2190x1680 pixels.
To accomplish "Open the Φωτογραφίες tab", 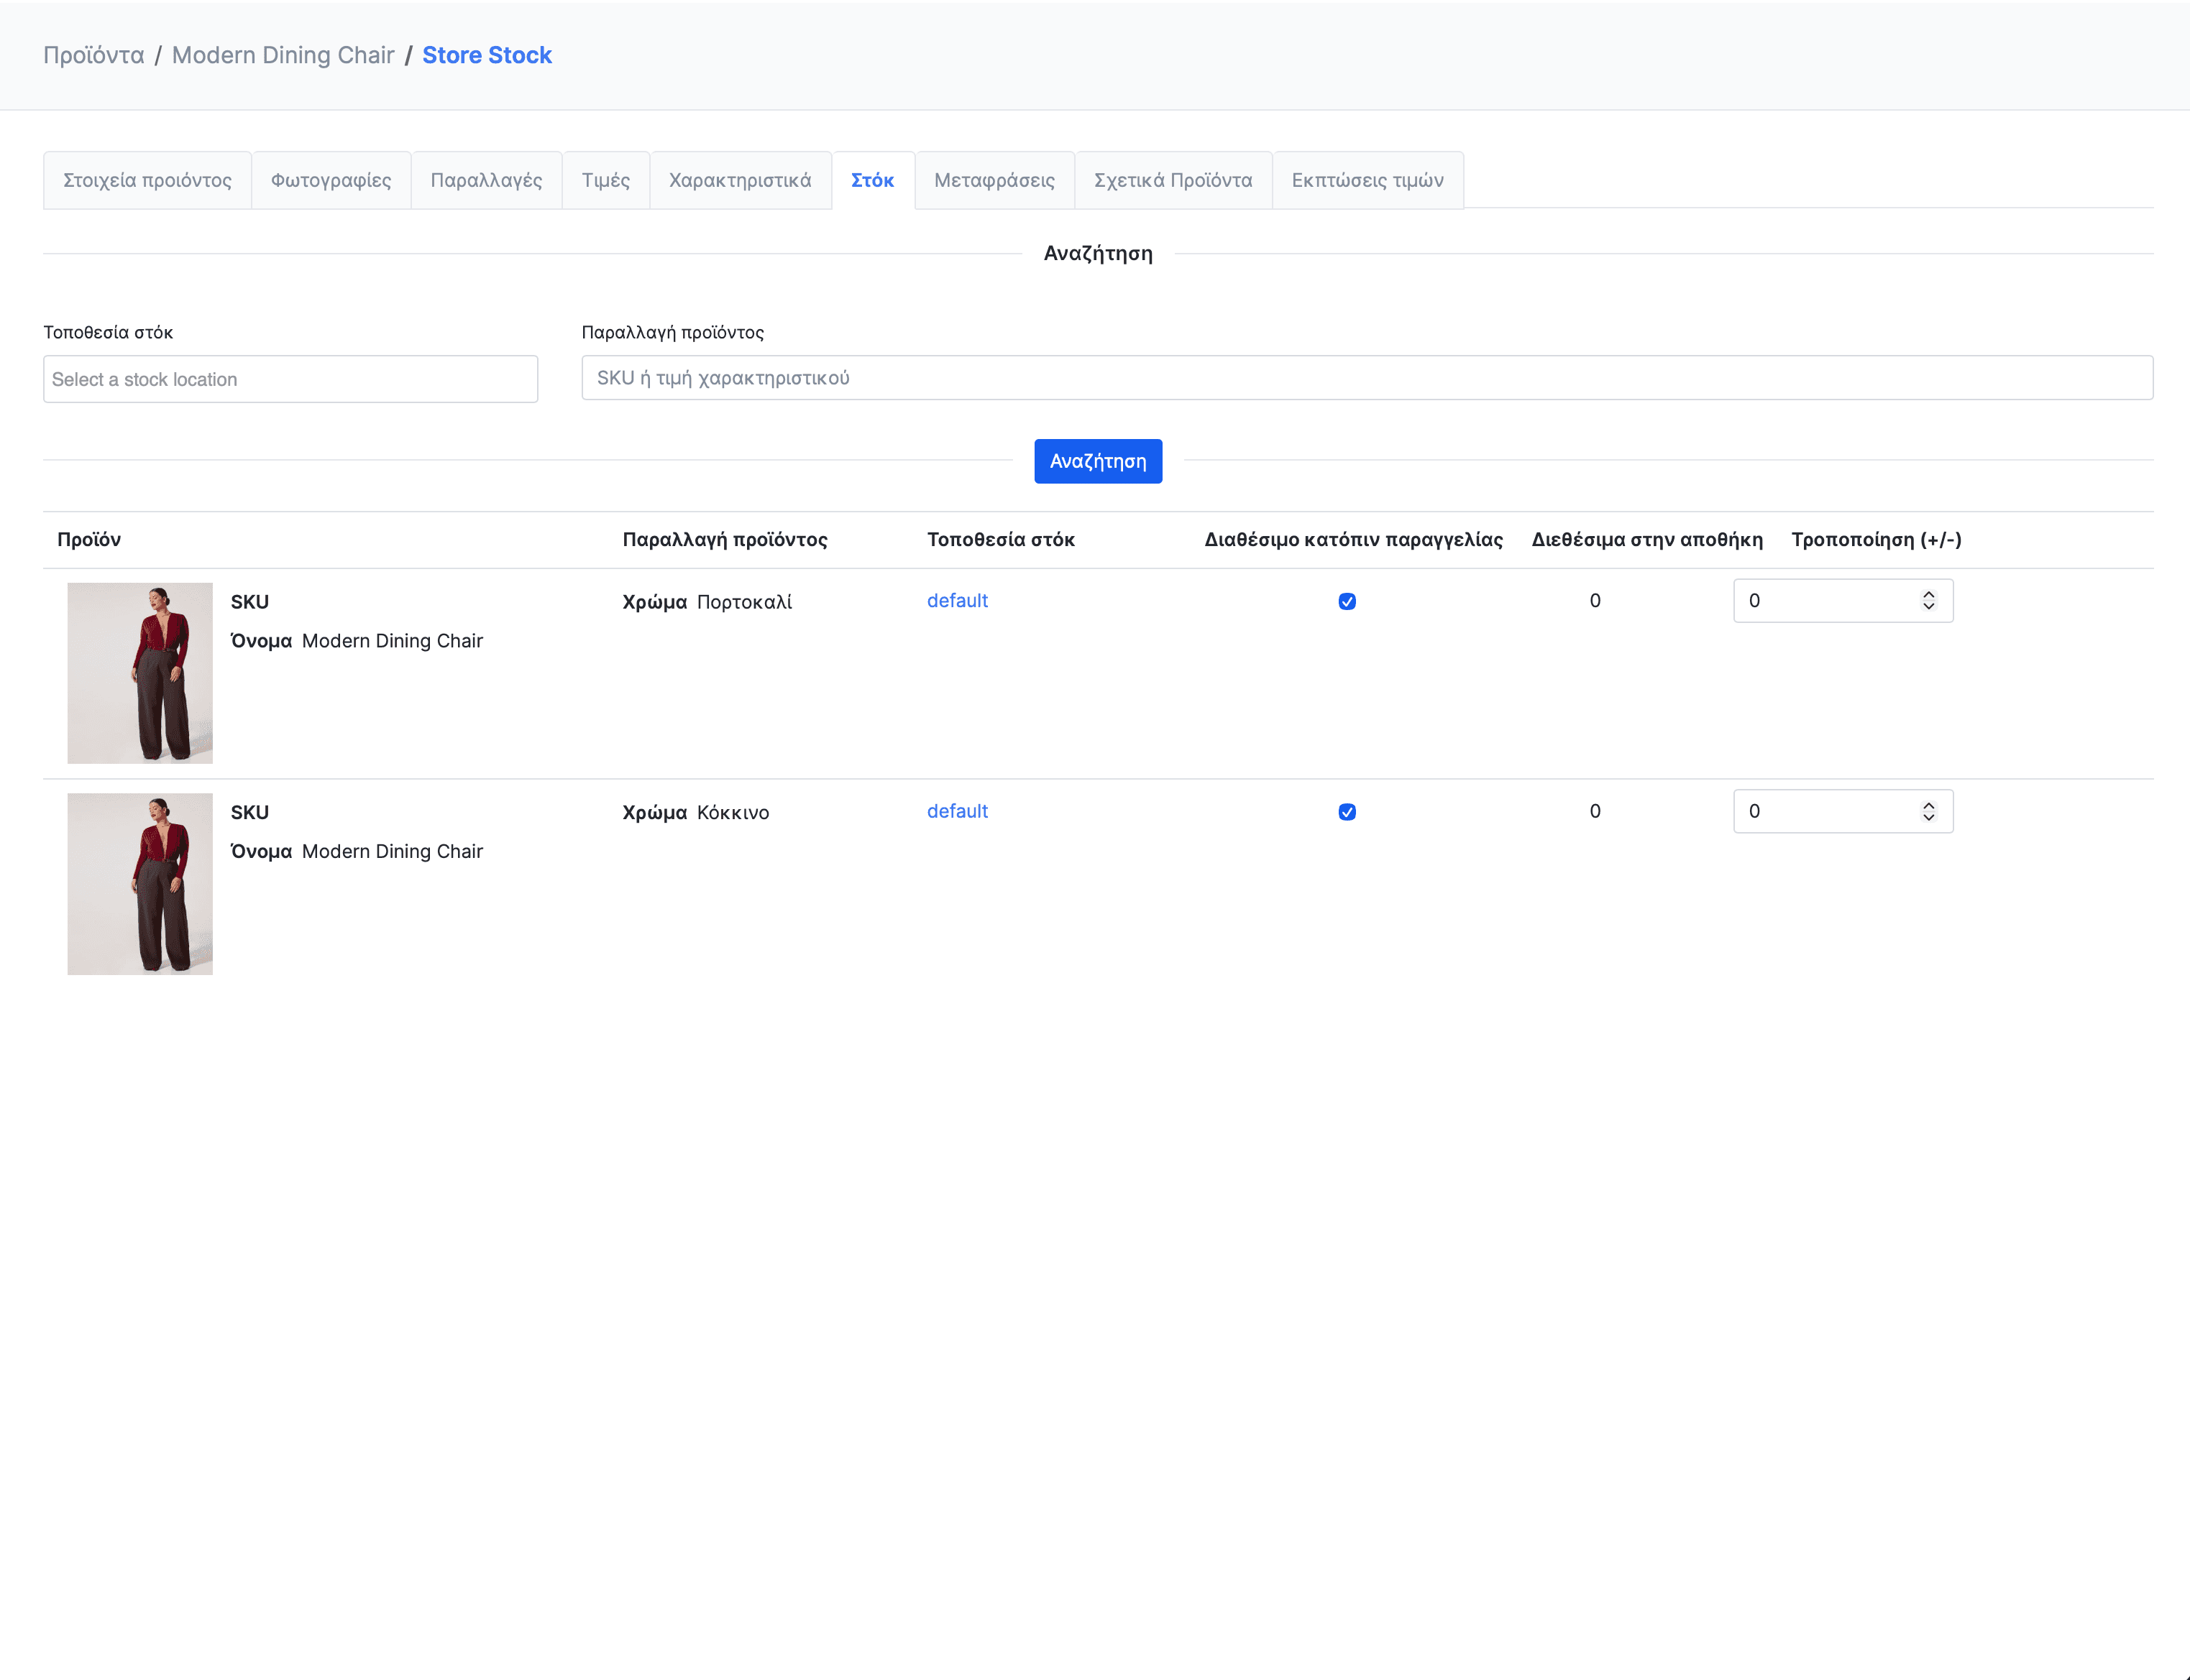I will pos(330,180).
